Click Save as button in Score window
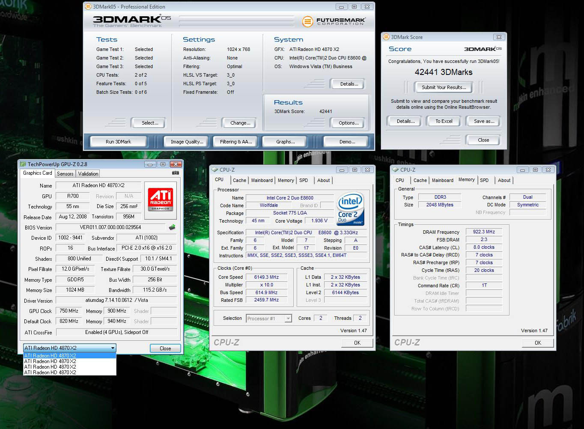Image resolution: width=584 pixels, height=429 pixels. [x=484, y=121]
